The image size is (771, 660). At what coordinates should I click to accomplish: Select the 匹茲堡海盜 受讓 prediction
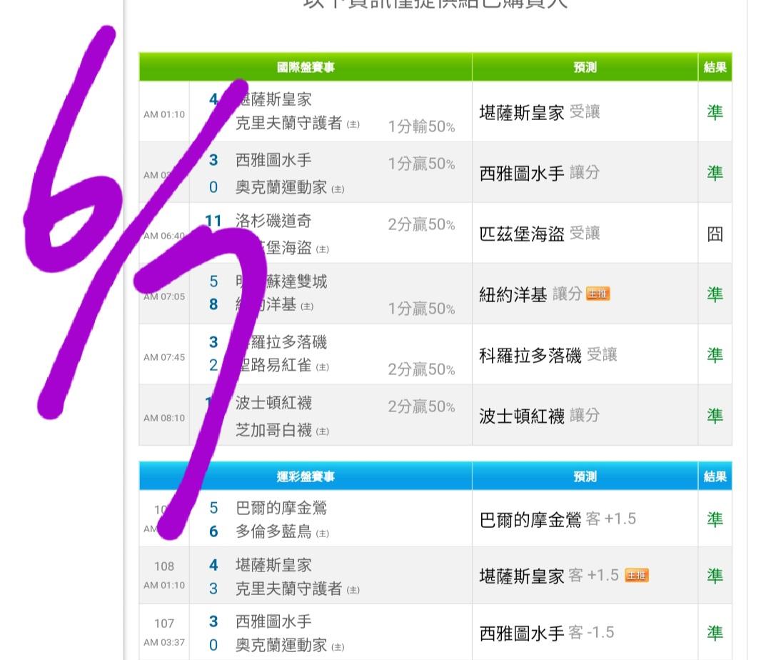(x=540, y=234)
